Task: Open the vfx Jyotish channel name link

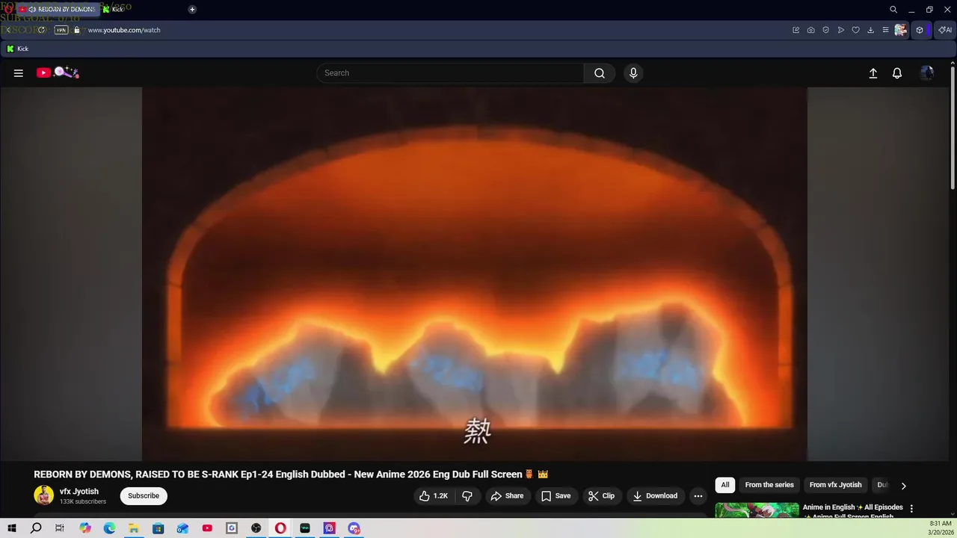Action: (79, 492)
